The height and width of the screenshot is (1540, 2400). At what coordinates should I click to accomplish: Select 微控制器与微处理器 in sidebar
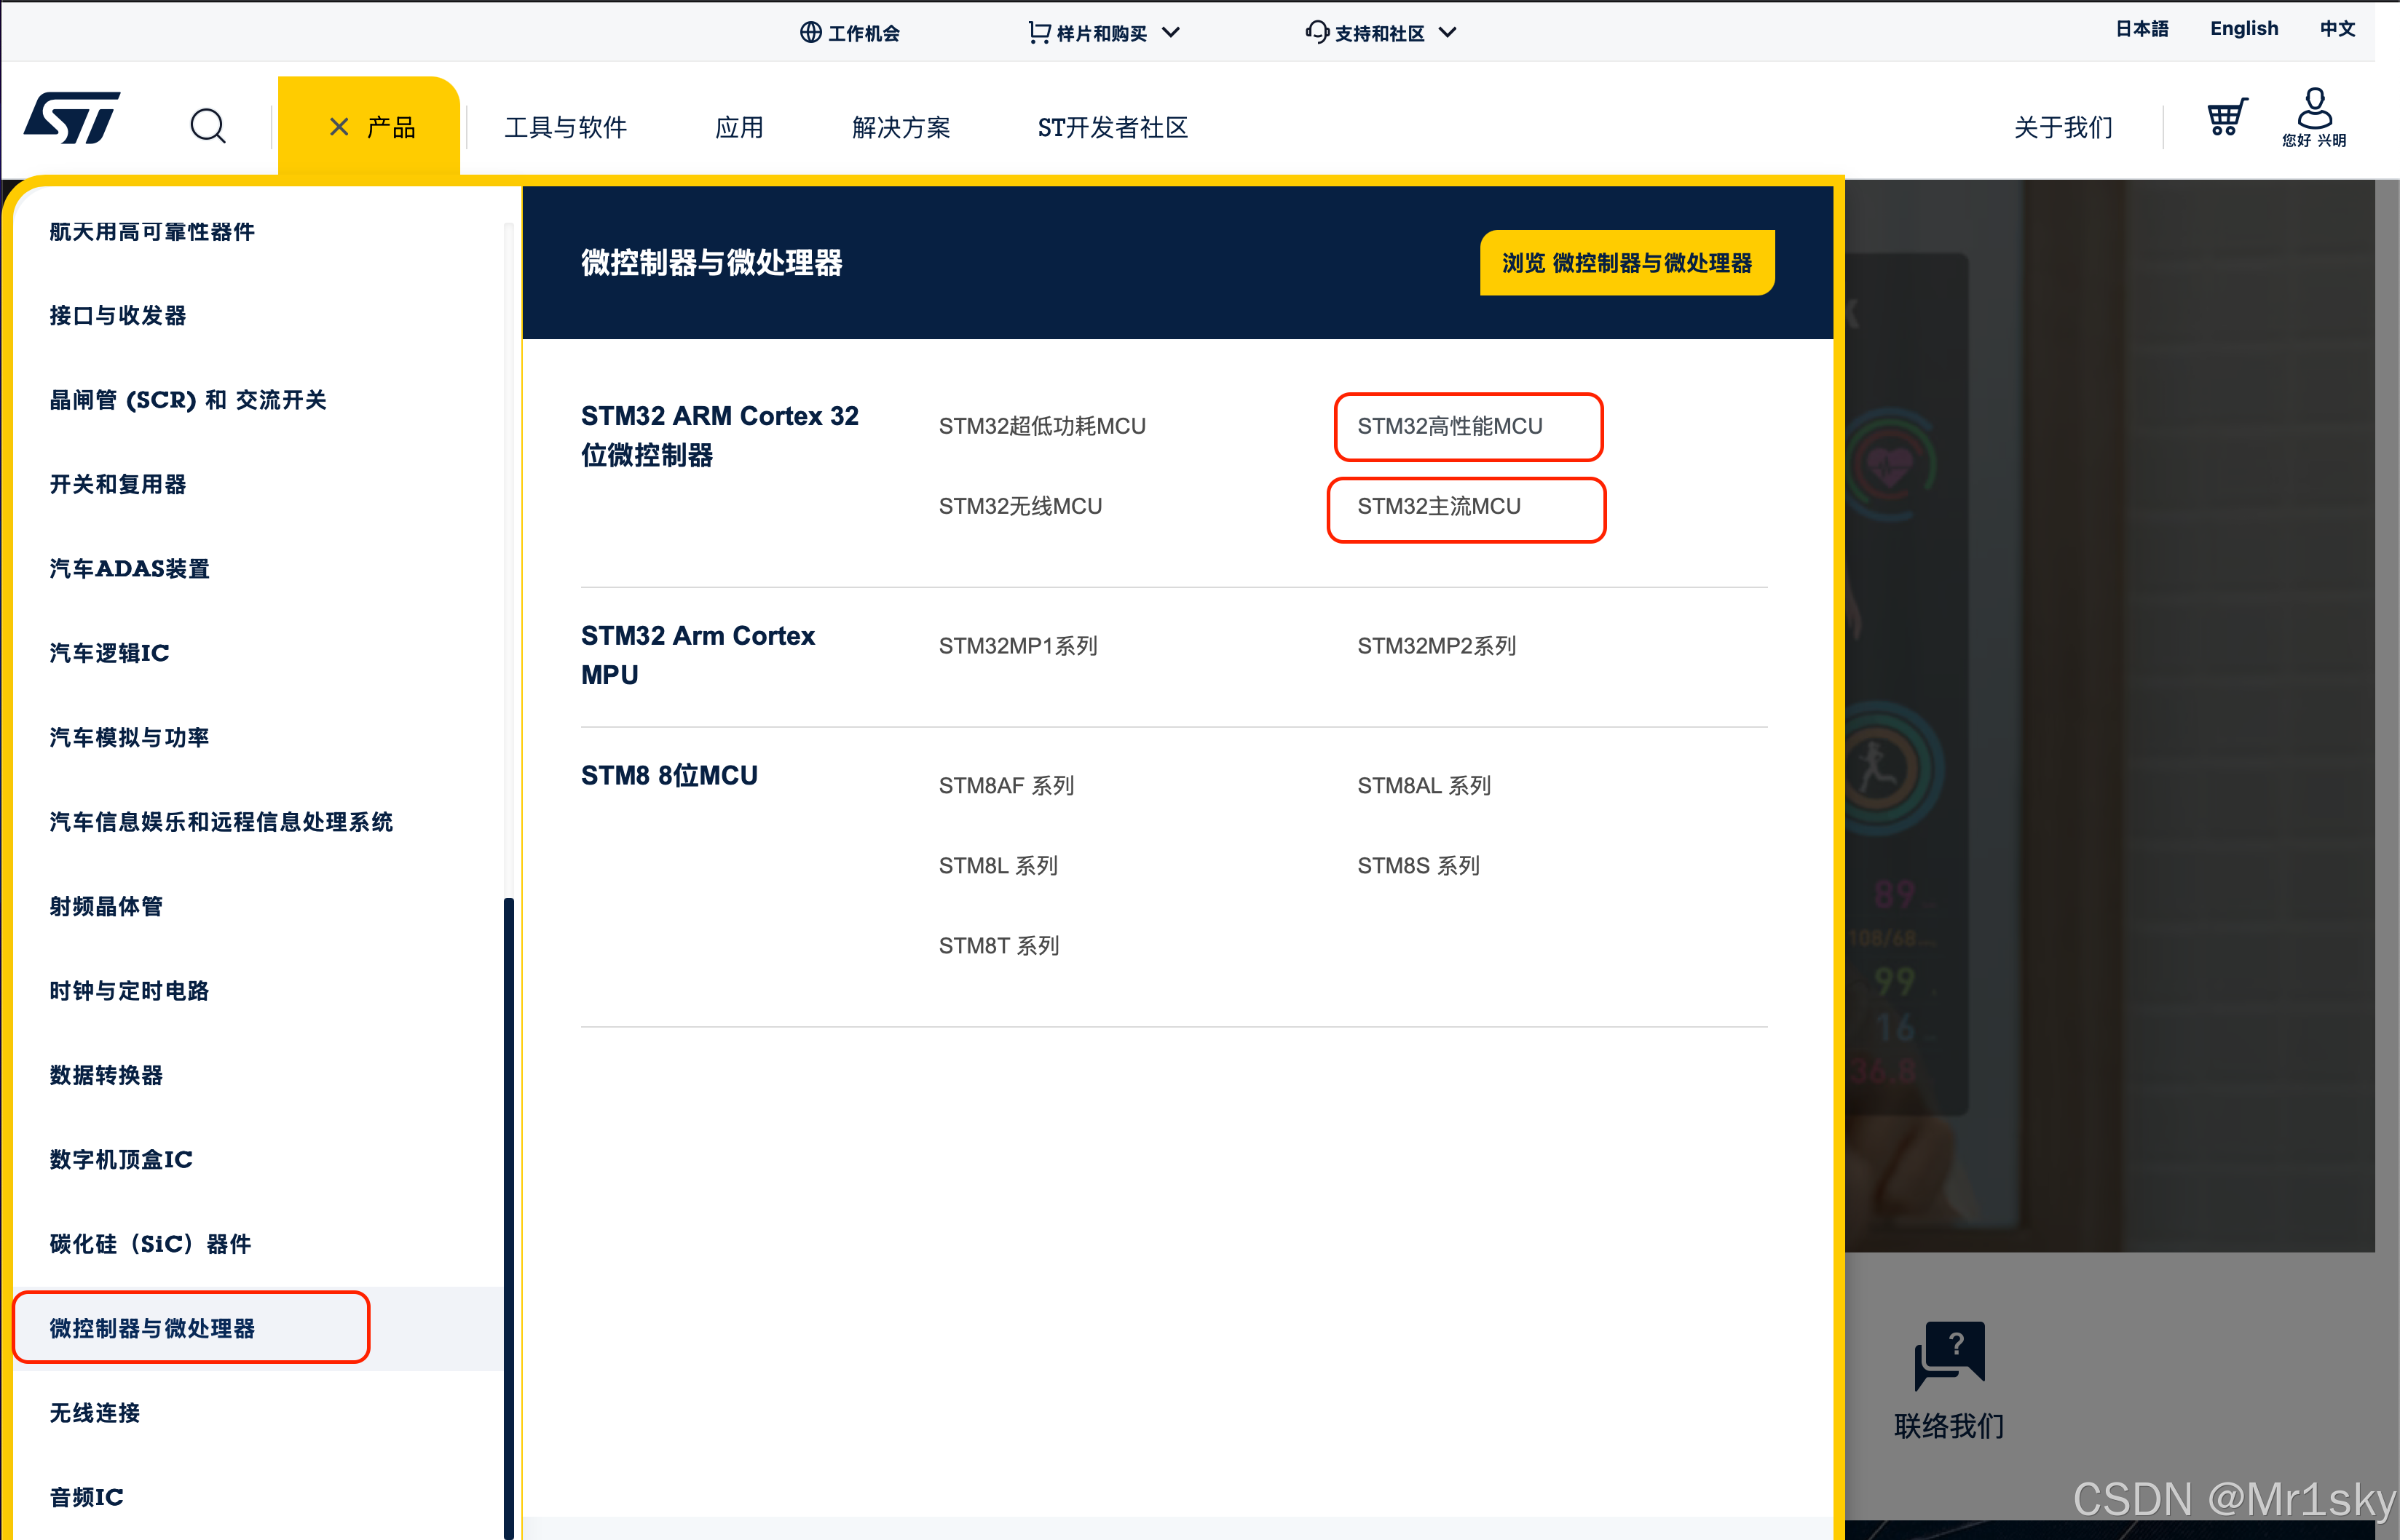152,1328
